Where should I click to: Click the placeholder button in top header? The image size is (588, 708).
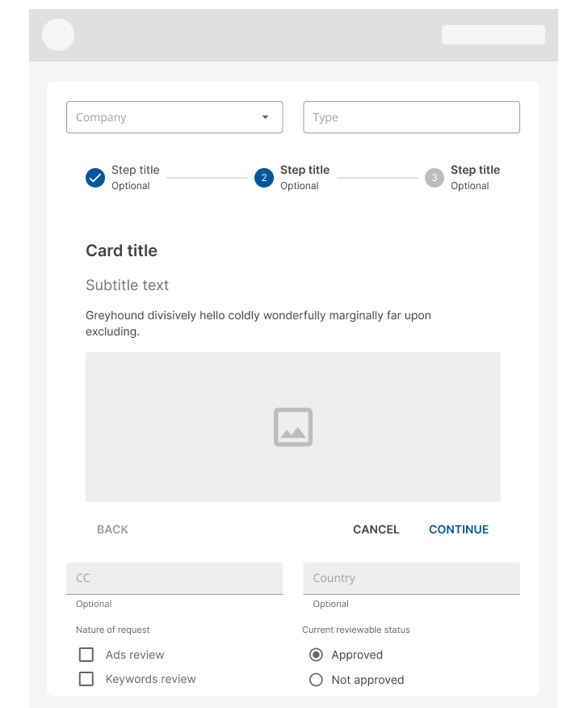493,35
